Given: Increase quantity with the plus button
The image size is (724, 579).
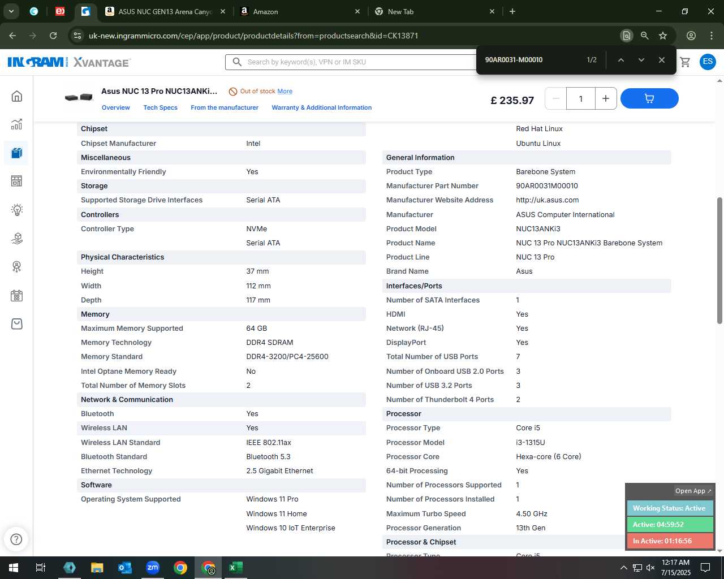Looking at the screenshot, I should pos(606,98).
